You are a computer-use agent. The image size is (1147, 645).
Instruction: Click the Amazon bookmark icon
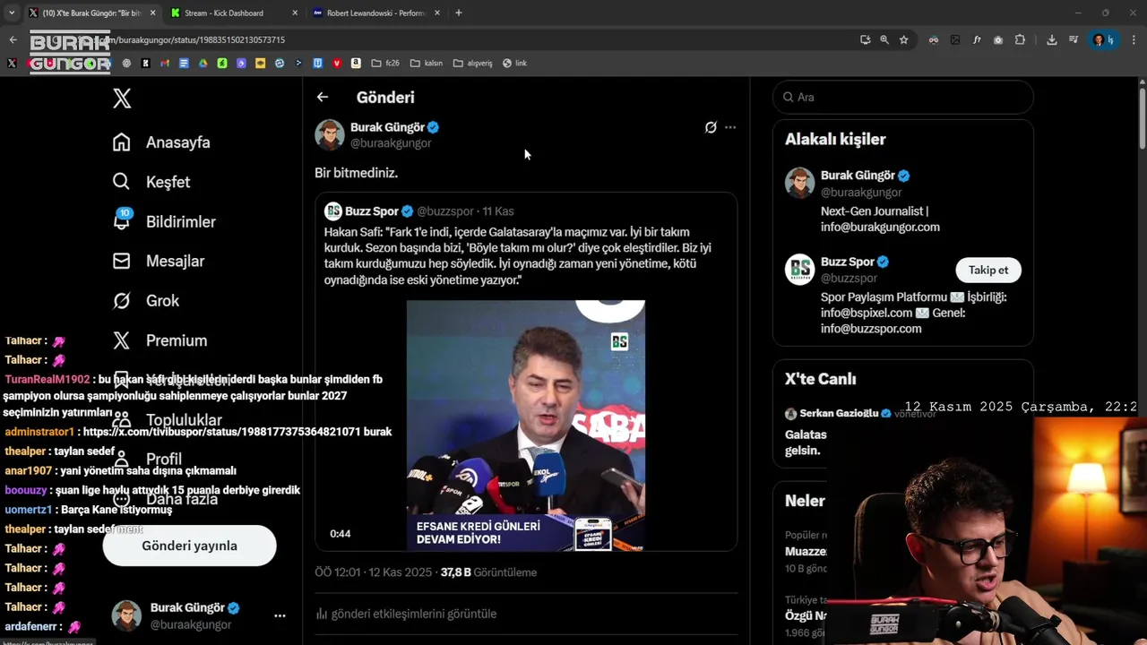point(356,63)
